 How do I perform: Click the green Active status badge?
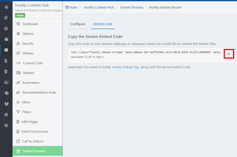[20, 15]
